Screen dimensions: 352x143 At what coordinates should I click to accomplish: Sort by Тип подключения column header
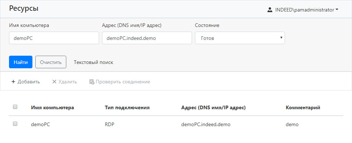coord(127,108)
